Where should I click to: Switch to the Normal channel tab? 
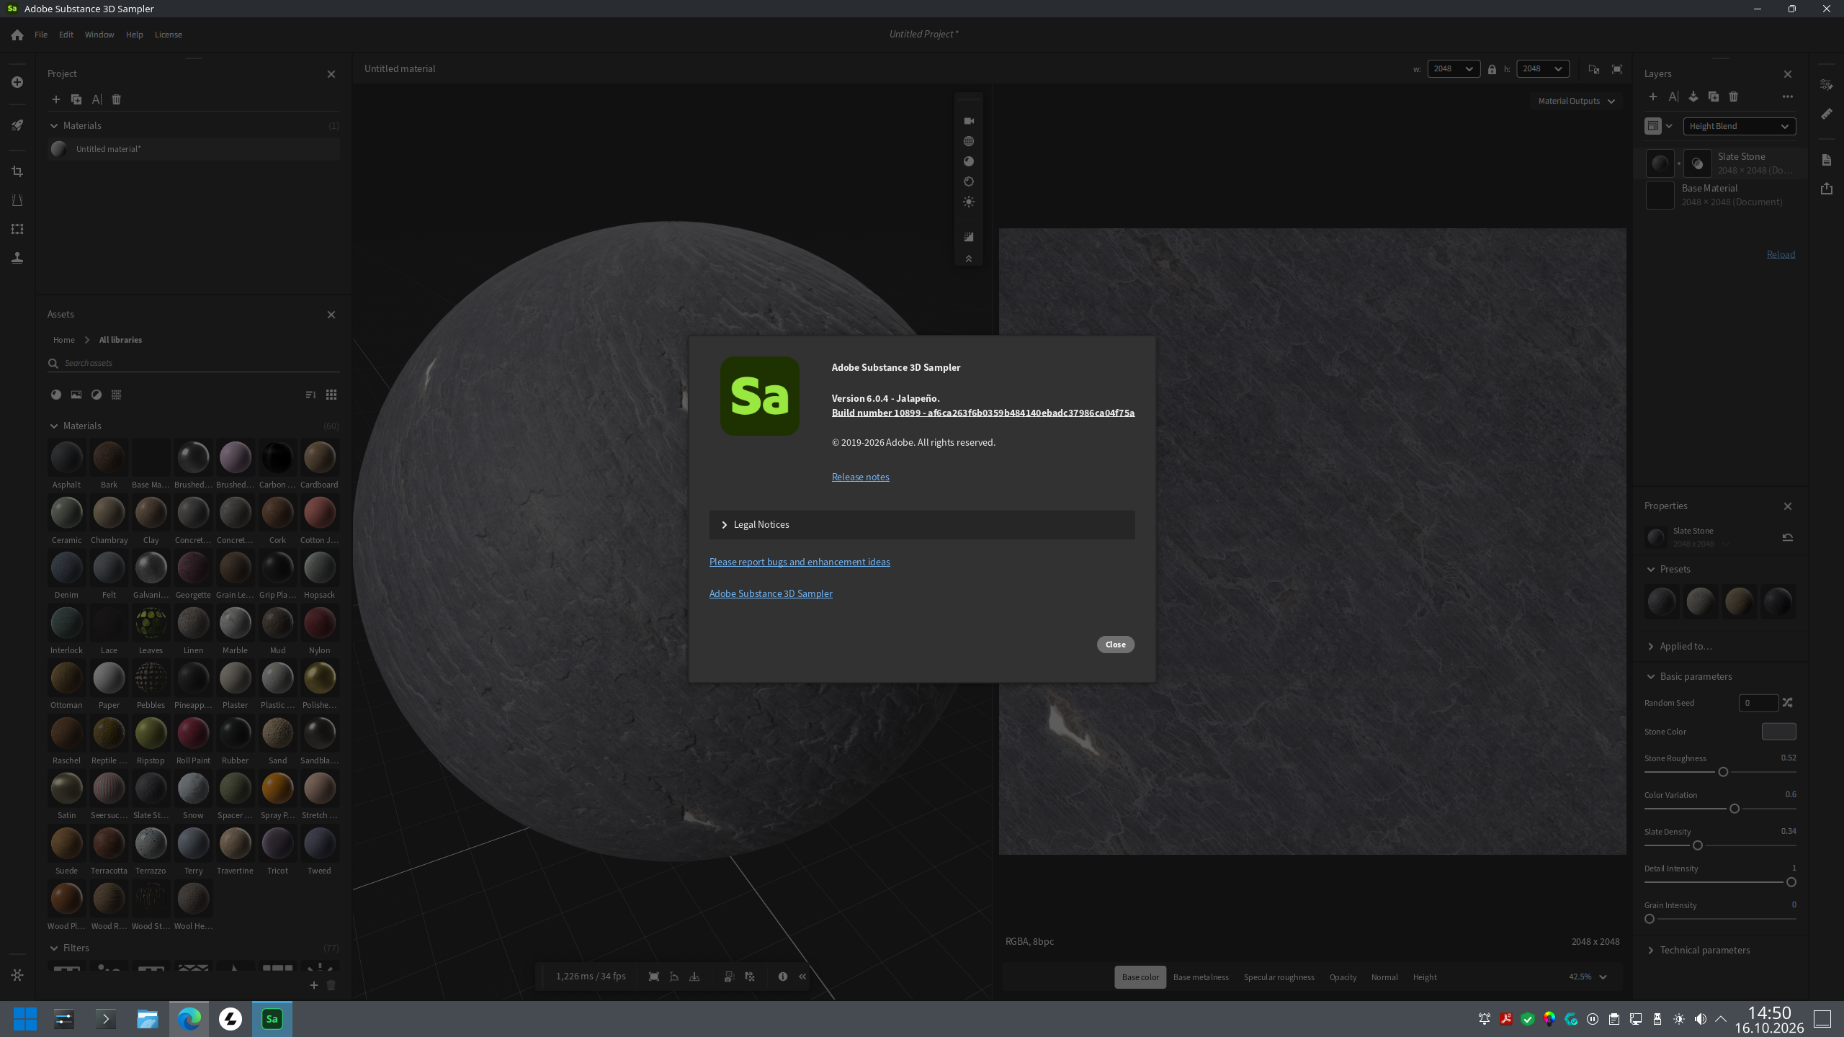(1384, 977)
